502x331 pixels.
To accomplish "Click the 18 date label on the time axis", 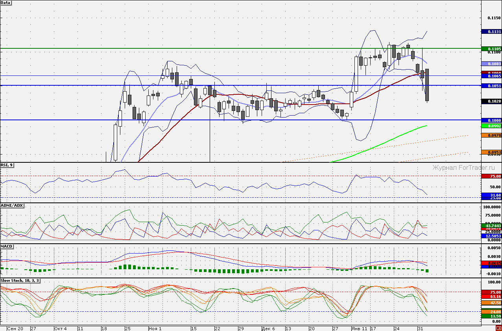I will tap(104, 328).
